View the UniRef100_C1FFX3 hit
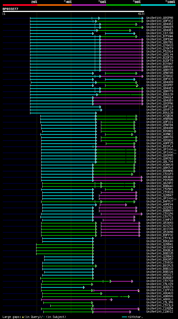 click(x=160, y=290)
